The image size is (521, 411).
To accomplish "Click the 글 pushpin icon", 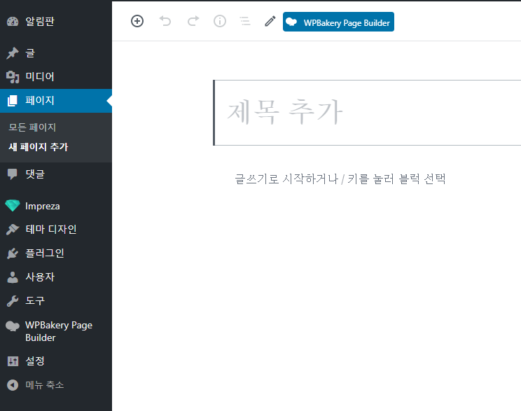I will [x=13, y=53].
